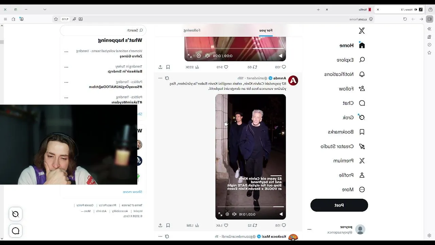Open Follow people in sidebar

(352, 89)
